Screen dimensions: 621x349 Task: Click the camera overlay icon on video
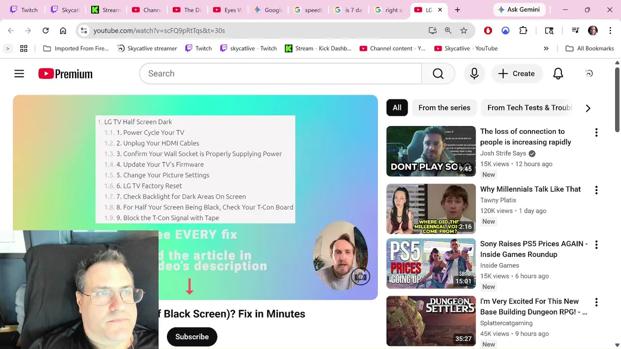pos(360,277)
